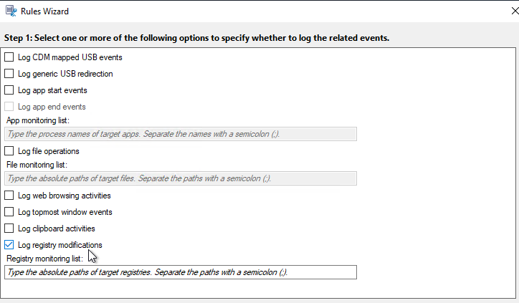This screenshot has height=303, width=519.
Task: Click the 'File monitoring list:' label
Action: [x=37, y=165]
